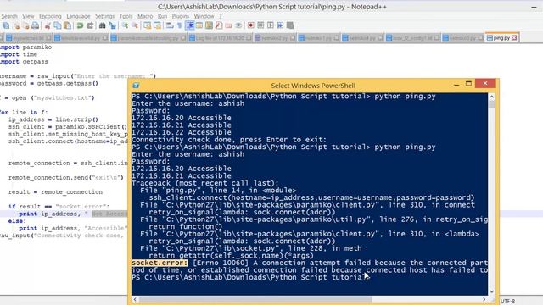
Task: Click PowerShell horizontal scrollbar left arrow
Action: (135, 299)
